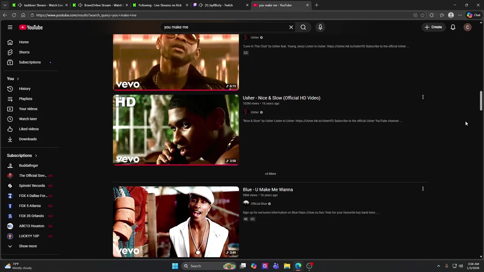Click the page vertical scrollbar thumb

coord(481,100)
